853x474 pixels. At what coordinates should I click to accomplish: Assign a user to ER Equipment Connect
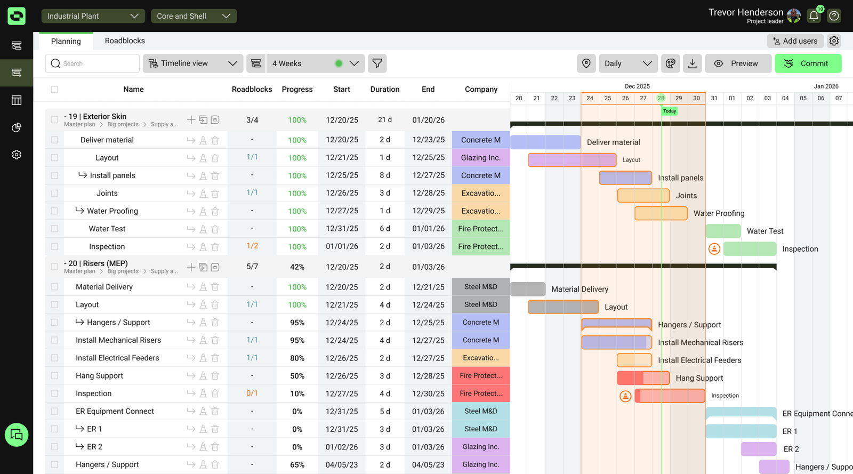[203, 412]
